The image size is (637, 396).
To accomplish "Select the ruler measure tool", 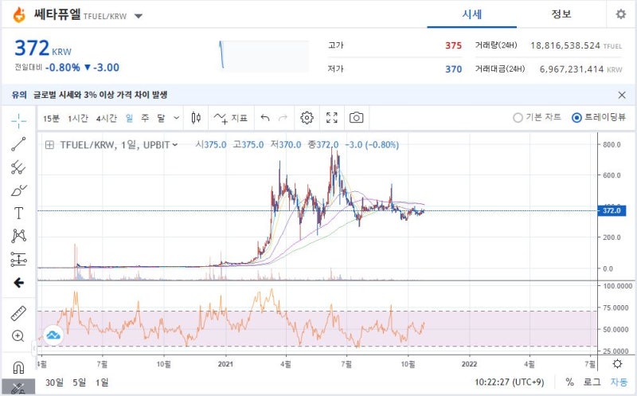I will point(18,313).
